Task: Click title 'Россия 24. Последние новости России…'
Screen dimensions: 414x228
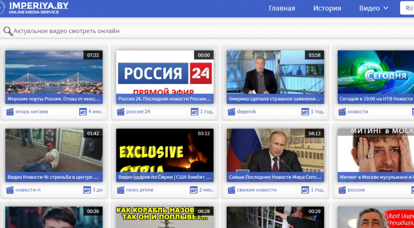Action: click(165, 99)
